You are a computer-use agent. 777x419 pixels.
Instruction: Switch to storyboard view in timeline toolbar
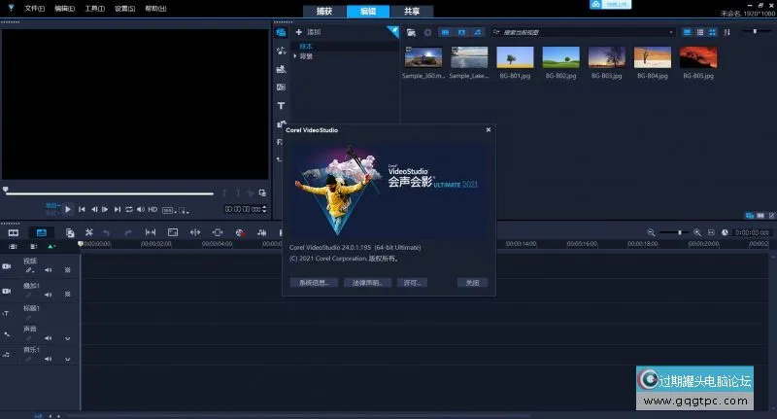14,232
